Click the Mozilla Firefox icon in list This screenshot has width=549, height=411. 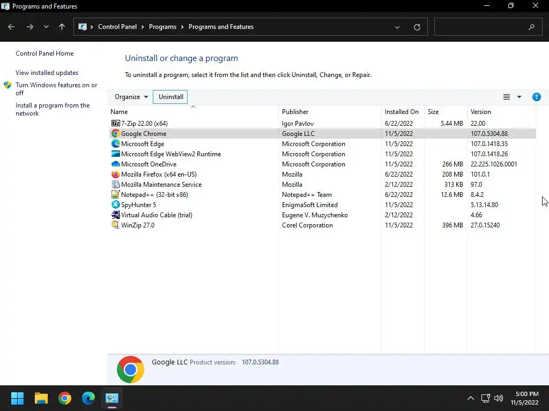(116, 174)
